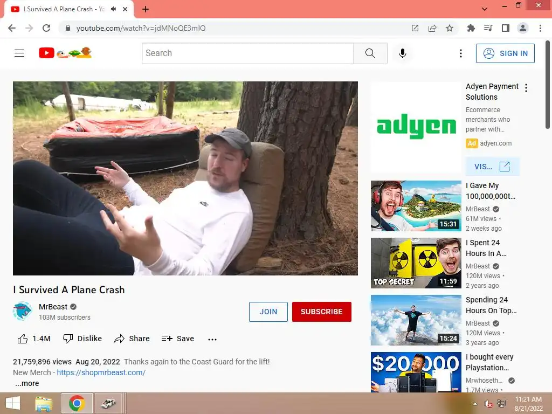The height and width of the screenshot is (414, 552).
Task: Open page in app icon in address bar
Action: coord(415,28)
